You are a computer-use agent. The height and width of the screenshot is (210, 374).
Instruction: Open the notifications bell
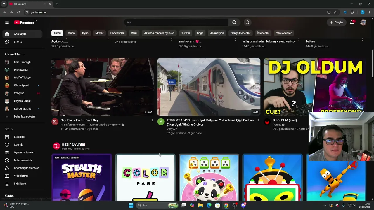click(352, 22)
